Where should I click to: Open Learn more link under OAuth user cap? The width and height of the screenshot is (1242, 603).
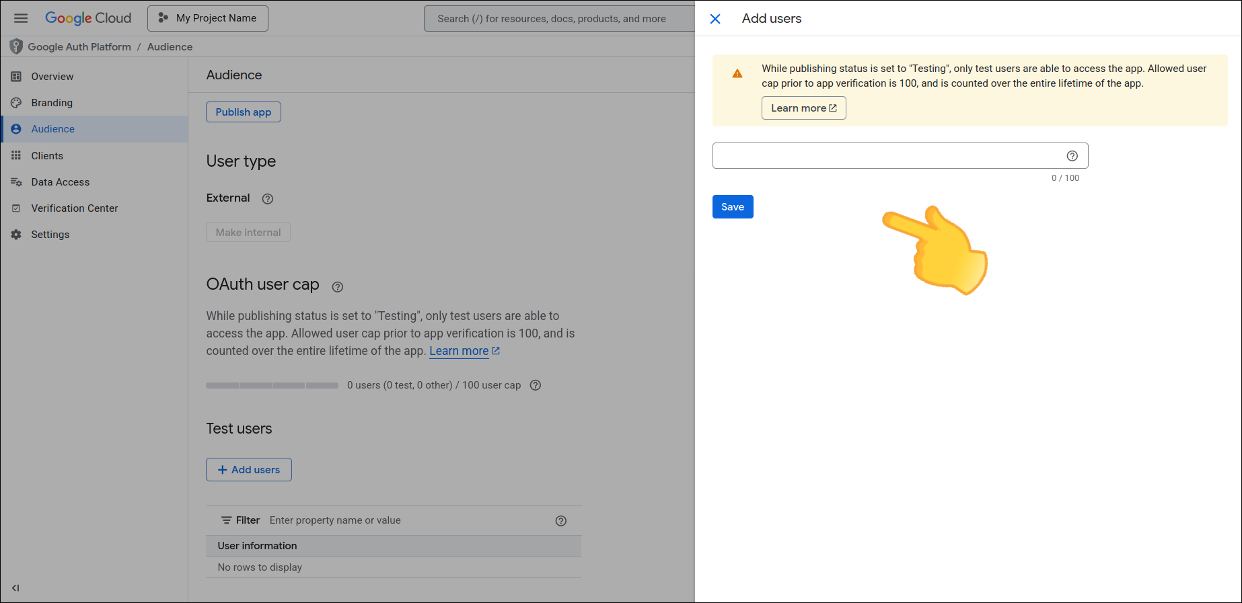click(x=464, y=351)
